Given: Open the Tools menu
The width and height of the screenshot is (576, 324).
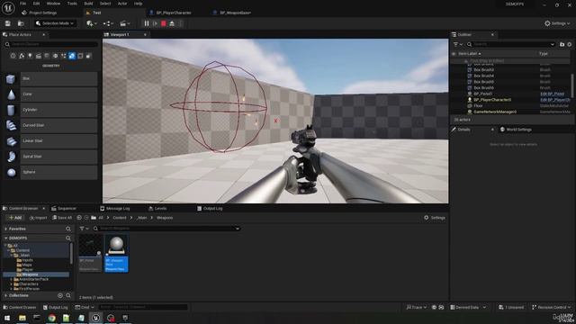Looking at the screenshot, I should [x=72, y=4].
